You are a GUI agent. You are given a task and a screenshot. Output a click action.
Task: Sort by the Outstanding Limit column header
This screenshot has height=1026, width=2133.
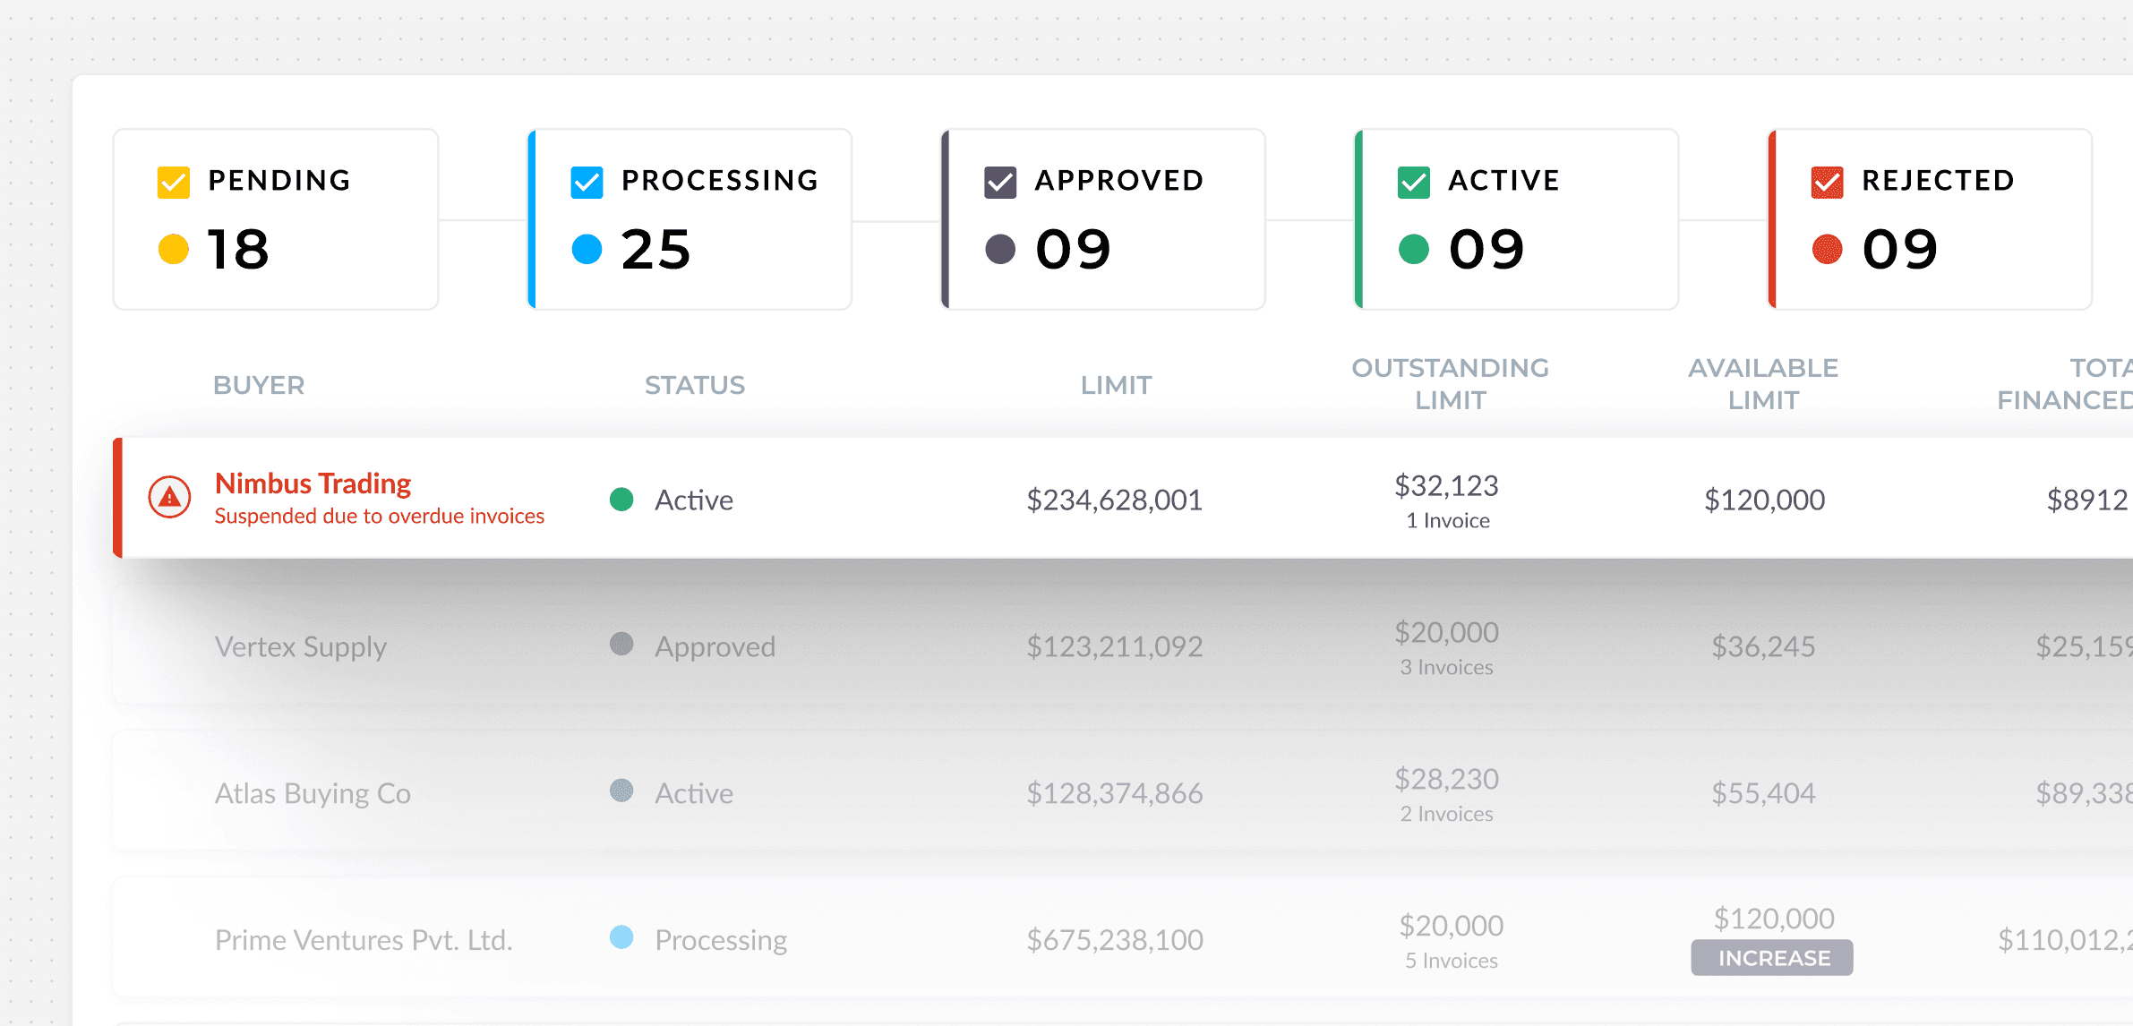point(1450,384)
